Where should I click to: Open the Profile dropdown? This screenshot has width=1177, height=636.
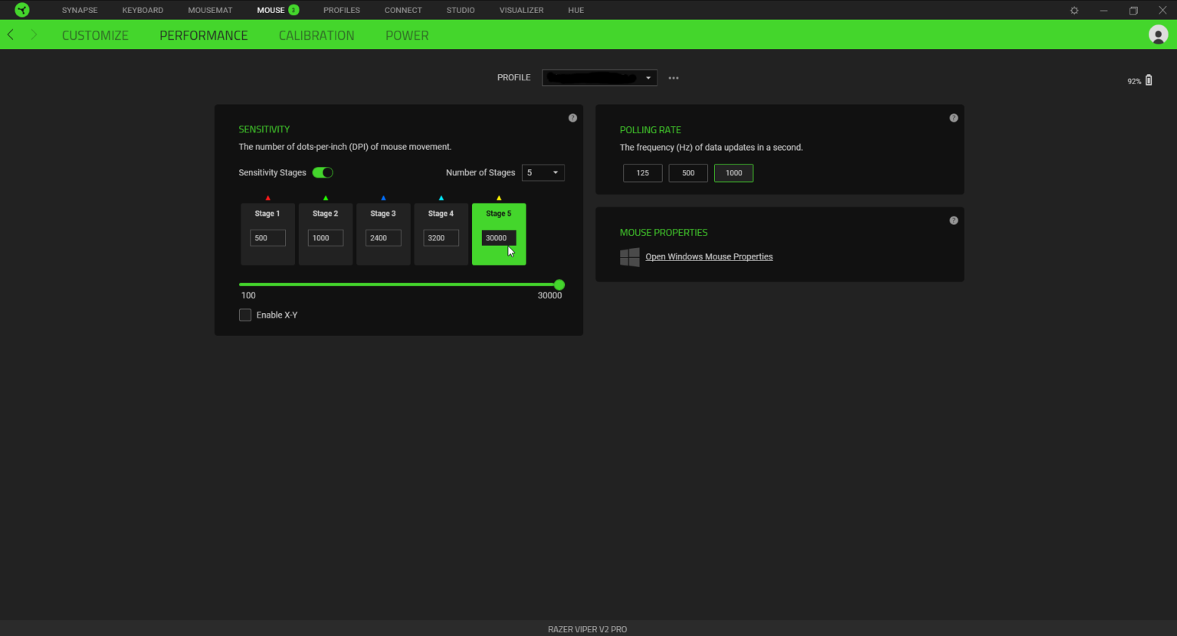click(x=599, y=78)
